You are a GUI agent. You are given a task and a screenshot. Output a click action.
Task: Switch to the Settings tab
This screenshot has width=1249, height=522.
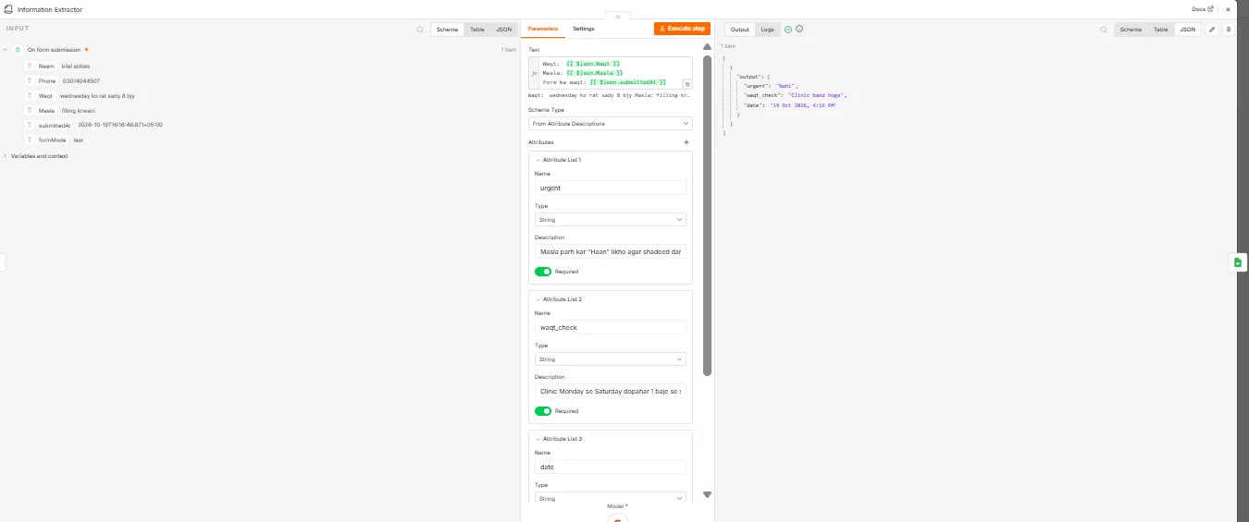click(584, 29)
